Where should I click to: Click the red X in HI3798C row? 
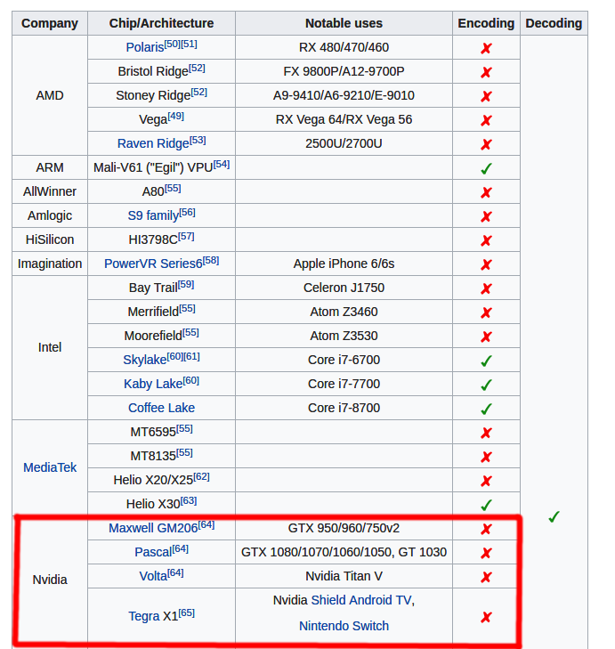[486, 240]
